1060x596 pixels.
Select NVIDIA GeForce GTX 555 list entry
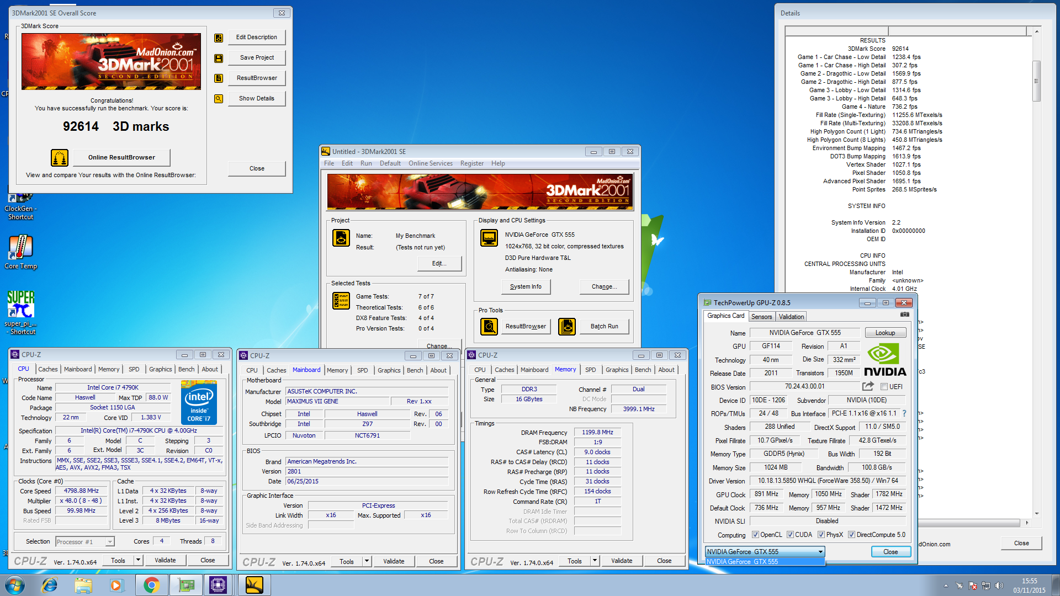tap(765, 562)
